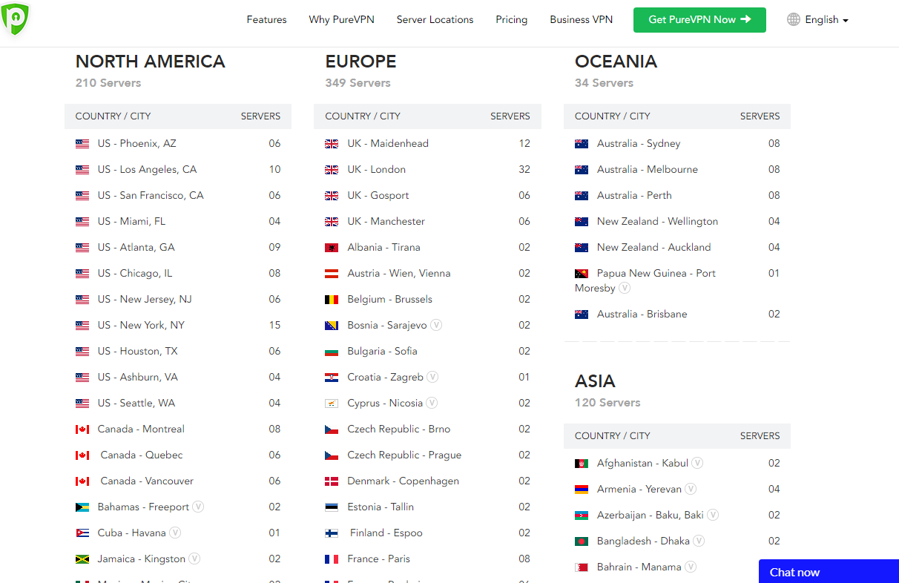The height and width of the screenshot is (583, 899).
Task: Select the Australia - Melbourne row text
Action: pyautogui.click(x=648, y=170)
